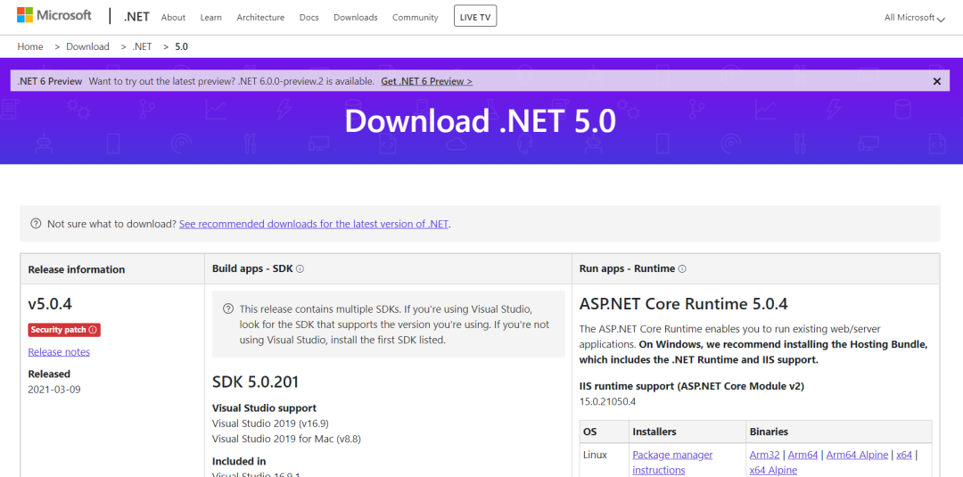Go to Architecture in the navigation bar
The image size is (963, 477).
coord(260,18)
